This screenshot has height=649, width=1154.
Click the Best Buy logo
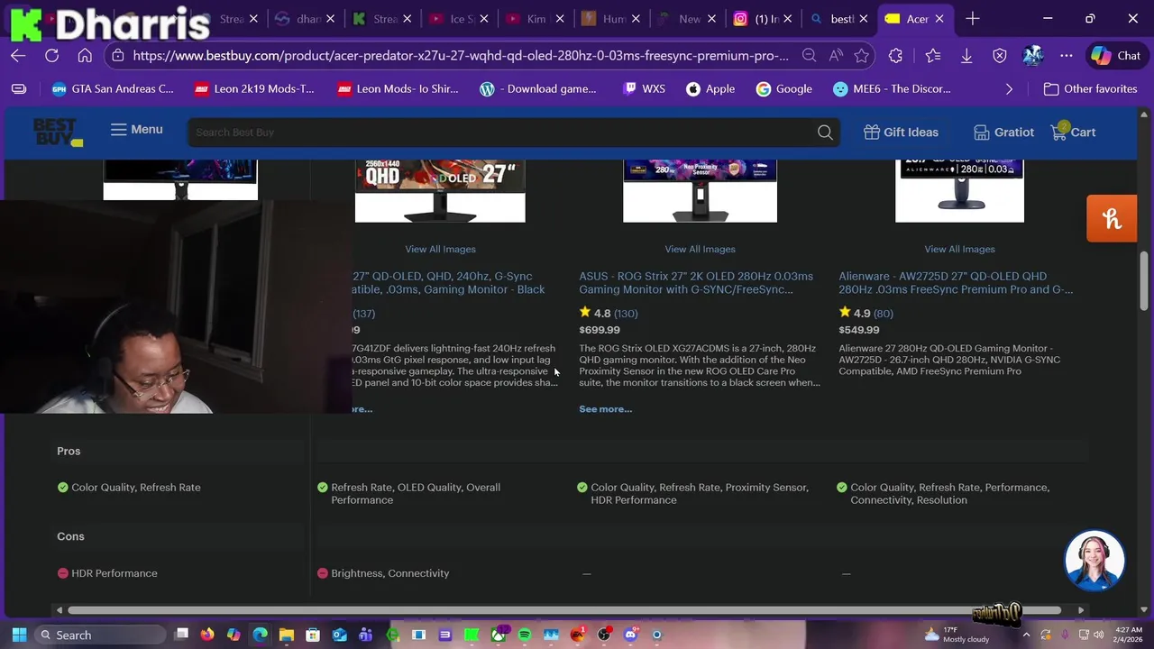[58, 132]
